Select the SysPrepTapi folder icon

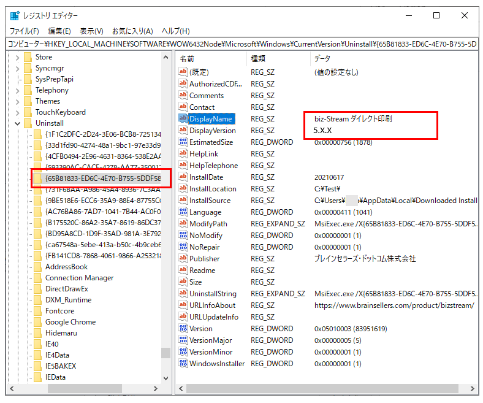point(28,79)
